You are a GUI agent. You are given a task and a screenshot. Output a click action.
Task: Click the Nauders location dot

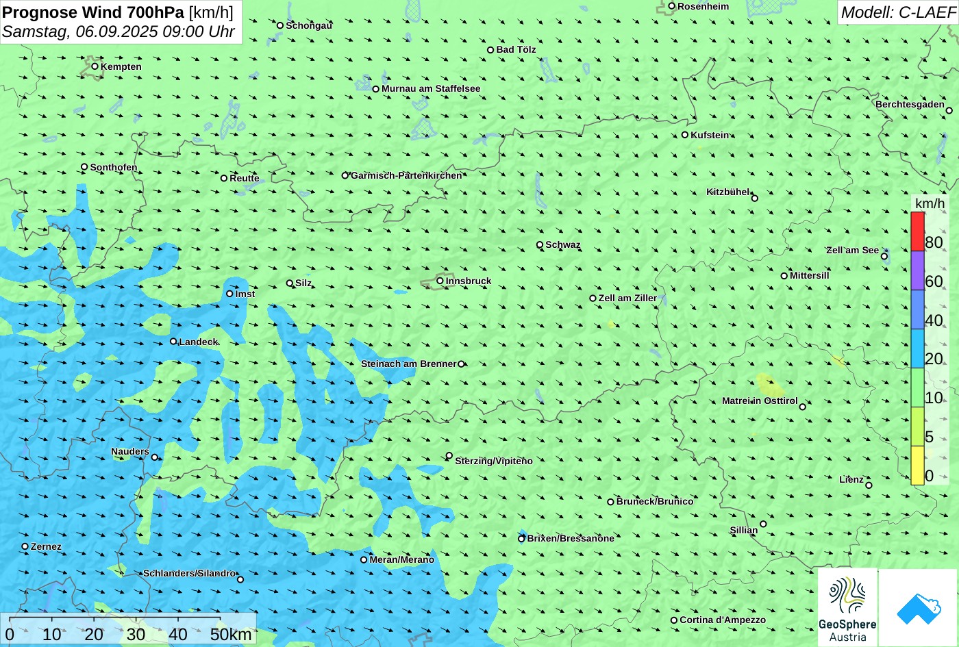point(154,457)
